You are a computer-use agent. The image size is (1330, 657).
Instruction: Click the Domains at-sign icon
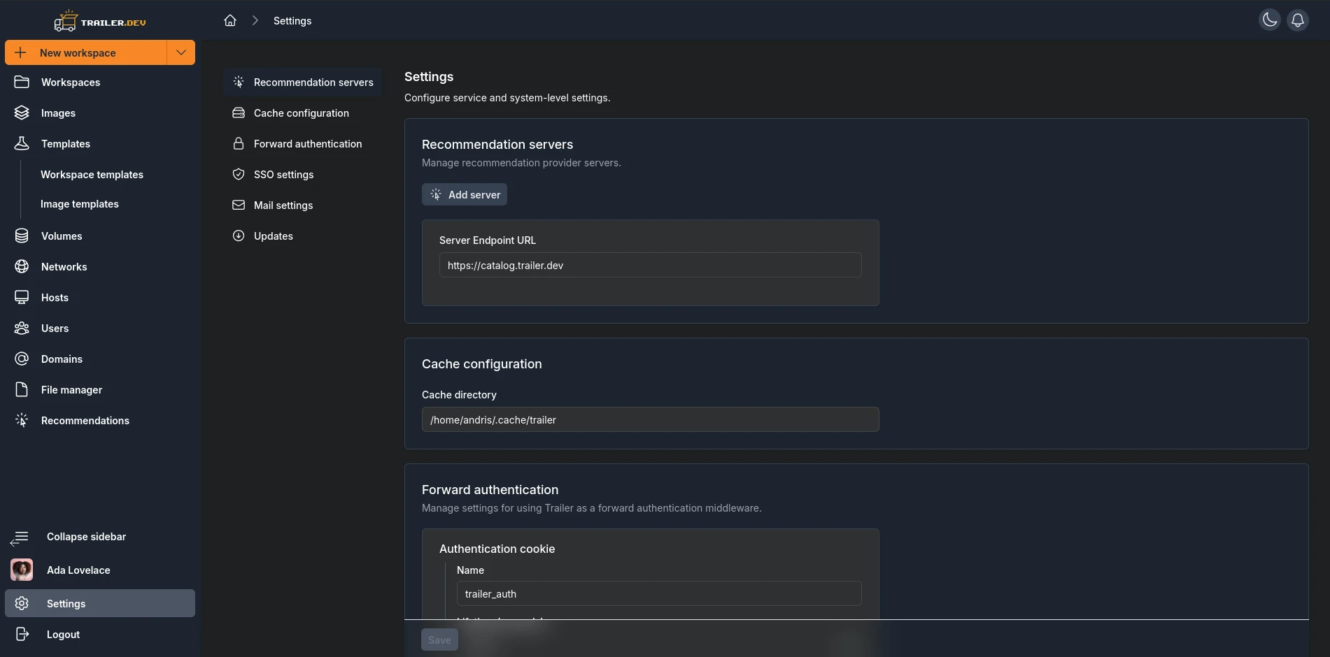pos(22,359)
